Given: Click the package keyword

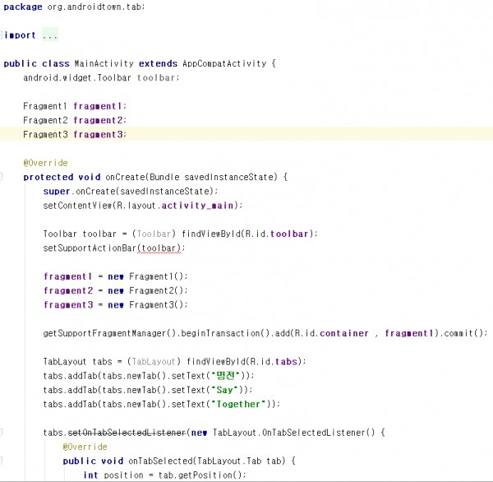Looking at the screenshot, I should 23,7.
